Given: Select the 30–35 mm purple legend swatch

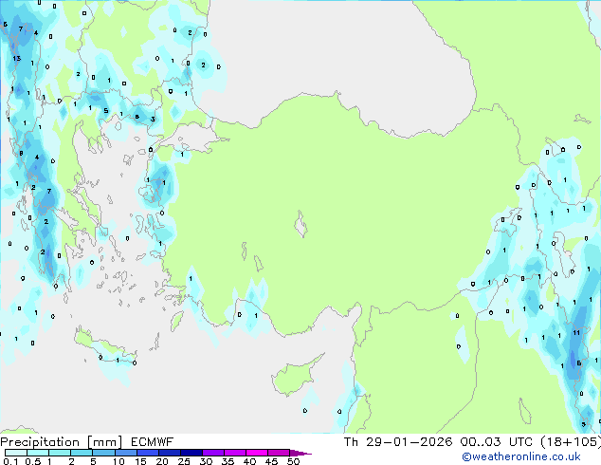Looking at the screenshot, I should 213,453.
